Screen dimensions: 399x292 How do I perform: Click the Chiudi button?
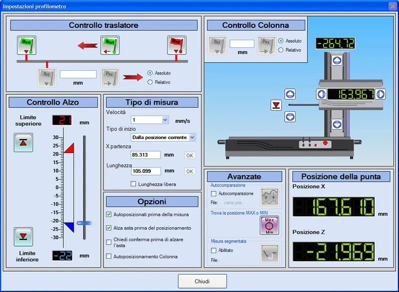click(202, 282)
